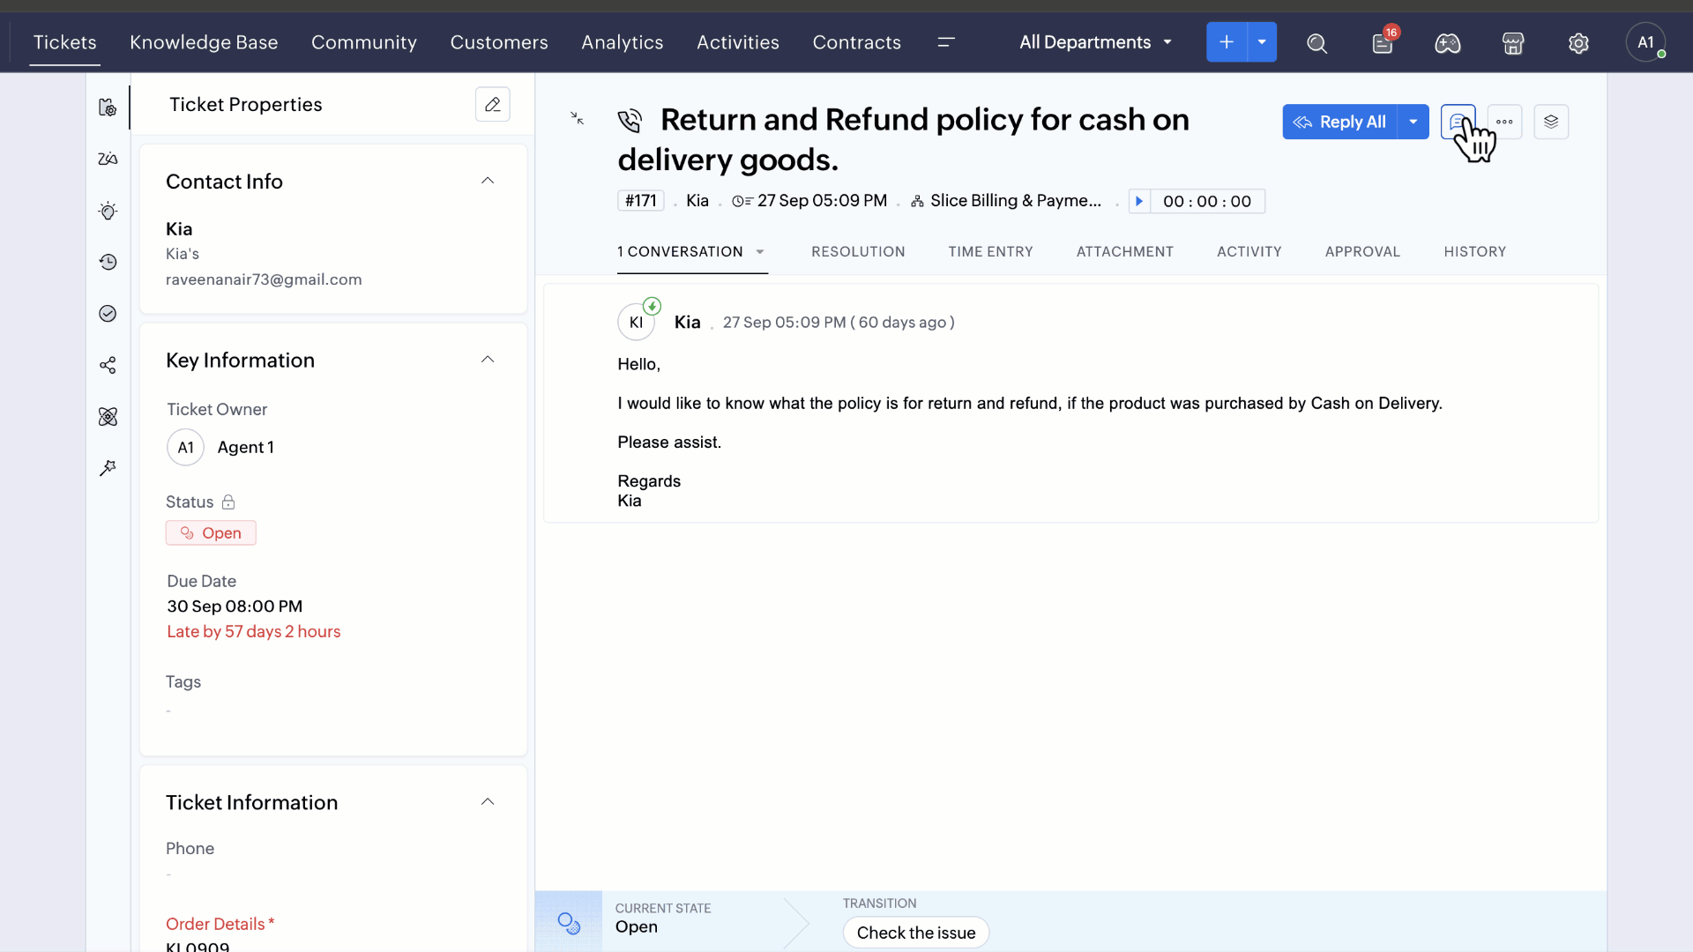The height and width of the screenshot is (952, 1693).
Task: Open the All Departments dropdown
Action: click(x=1095, y=42)
